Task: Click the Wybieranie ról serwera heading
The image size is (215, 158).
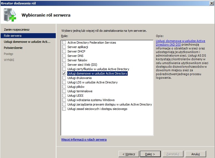Action: click(x=46, y=15)
